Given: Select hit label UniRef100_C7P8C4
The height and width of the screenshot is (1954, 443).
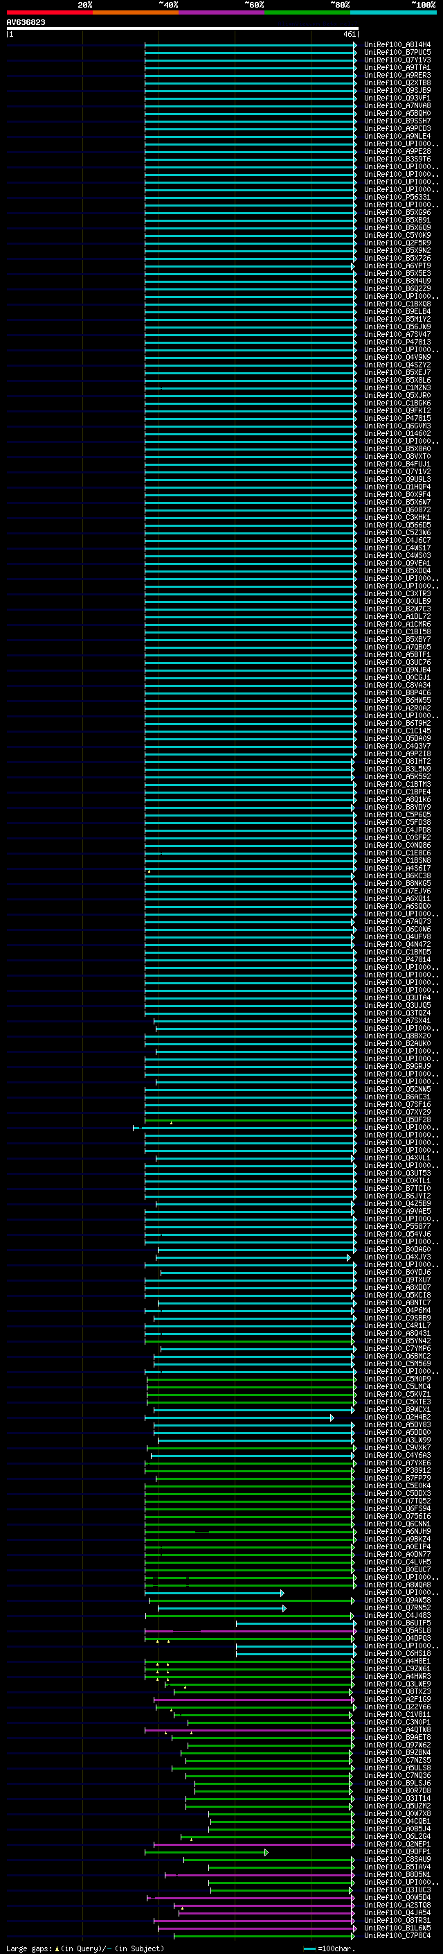Looking at the screenshot, I should (397, 1936).
